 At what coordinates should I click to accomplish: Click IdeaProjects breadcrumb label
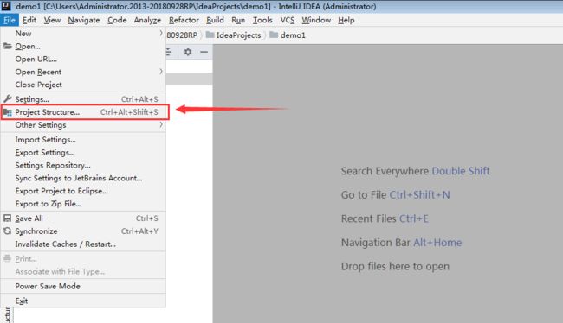pos(238,35)
